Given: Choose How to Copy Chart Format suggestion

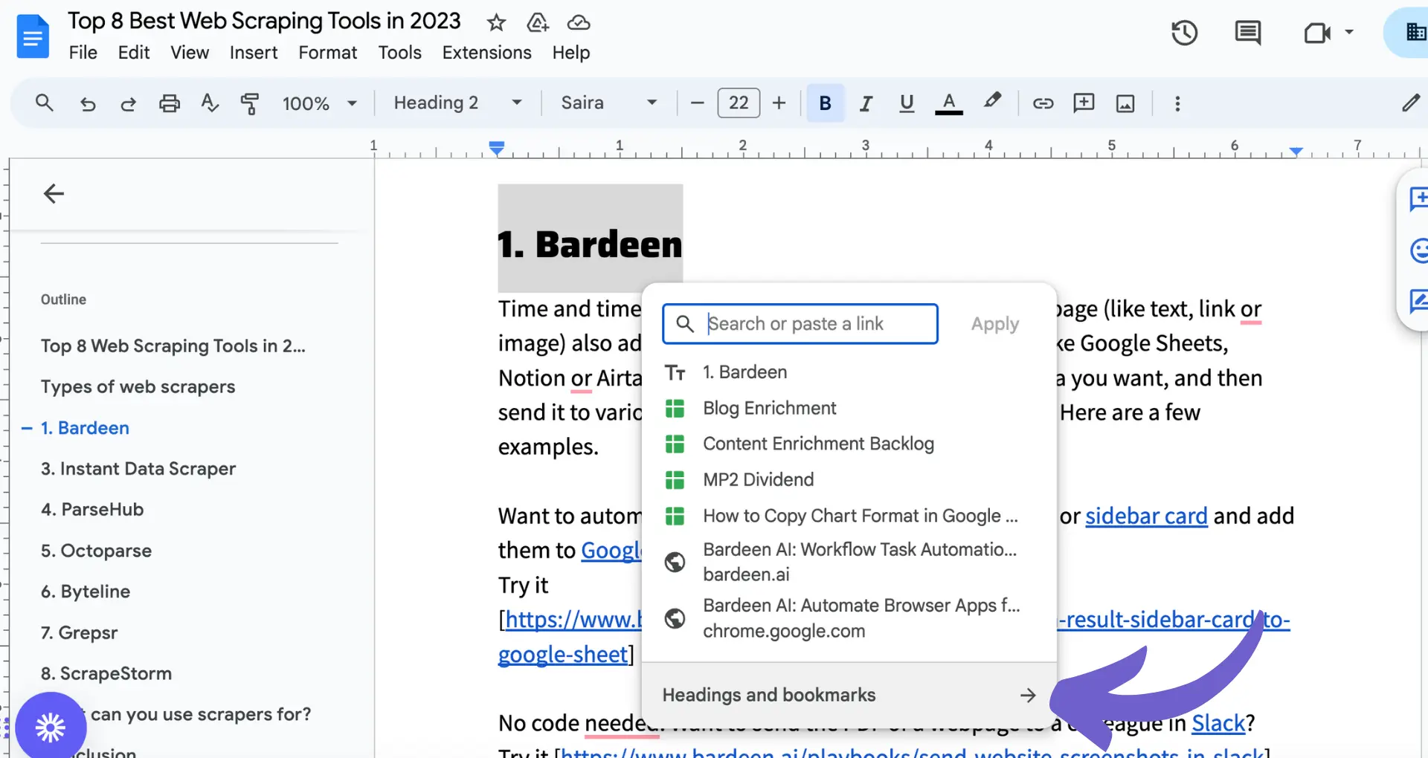Looking at the screenshot, I should 849,516.
